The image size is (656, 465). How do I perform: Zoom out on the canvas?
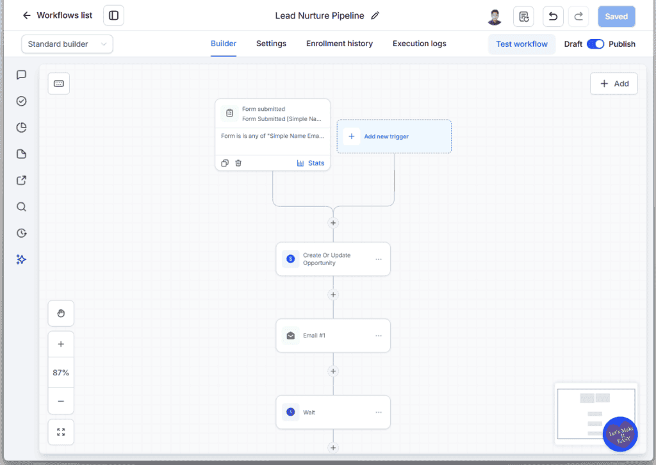(x=61, y=401)
